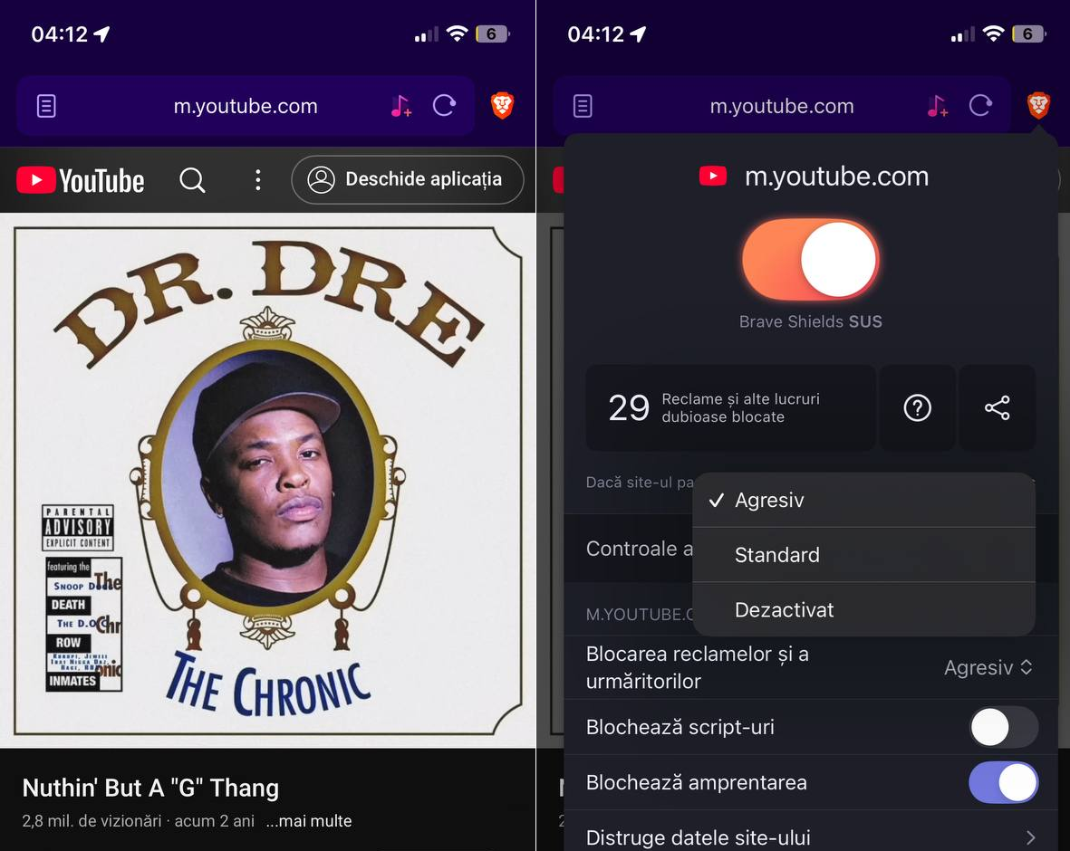The height and width of the screenshot is (851, 1070).
Task: Tap video title Nuthin' But A "G" Thang
Action: [x=150, y=789]
